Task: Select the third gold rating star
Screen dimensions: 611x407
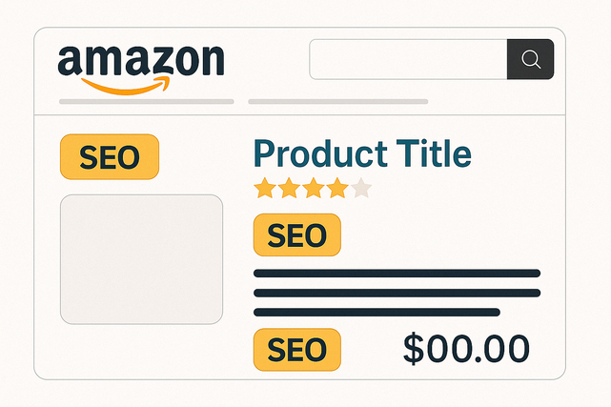Action: coord(313,188)
